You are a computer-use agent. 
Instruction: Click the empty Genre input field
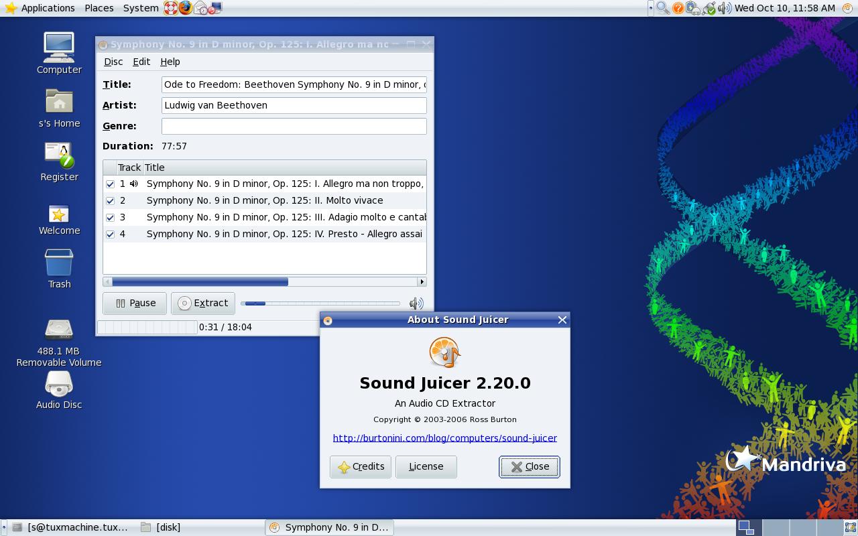[294, 126]
